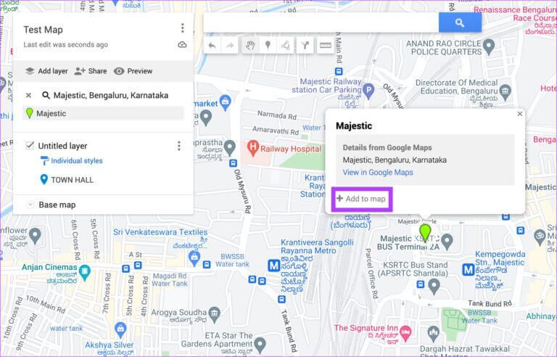The width and height of the screenshot is (557, 357).
Task: Click the Share button
Action: [91, 71]
